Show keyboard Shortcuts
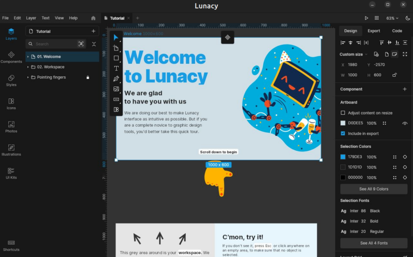The height and width of the screenshot is (257, 413). click(x=11, y=246)
